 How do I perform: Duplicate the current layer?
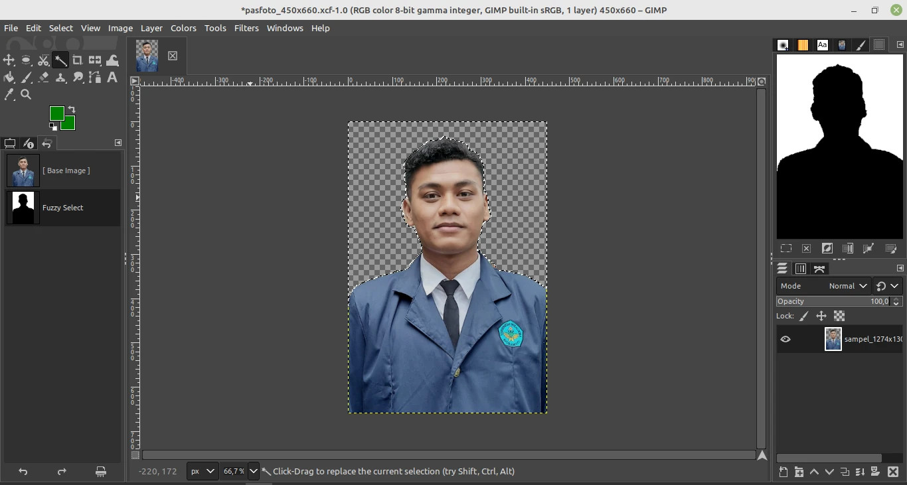click(x=845, y=472)
